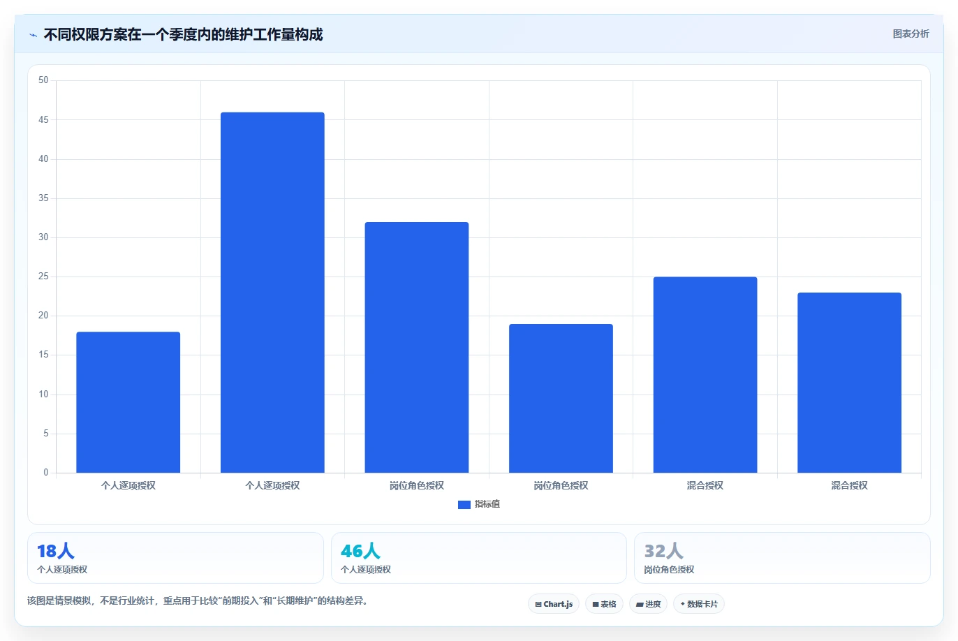Click the y-axis label 50
958x641 pixels.
43,80
